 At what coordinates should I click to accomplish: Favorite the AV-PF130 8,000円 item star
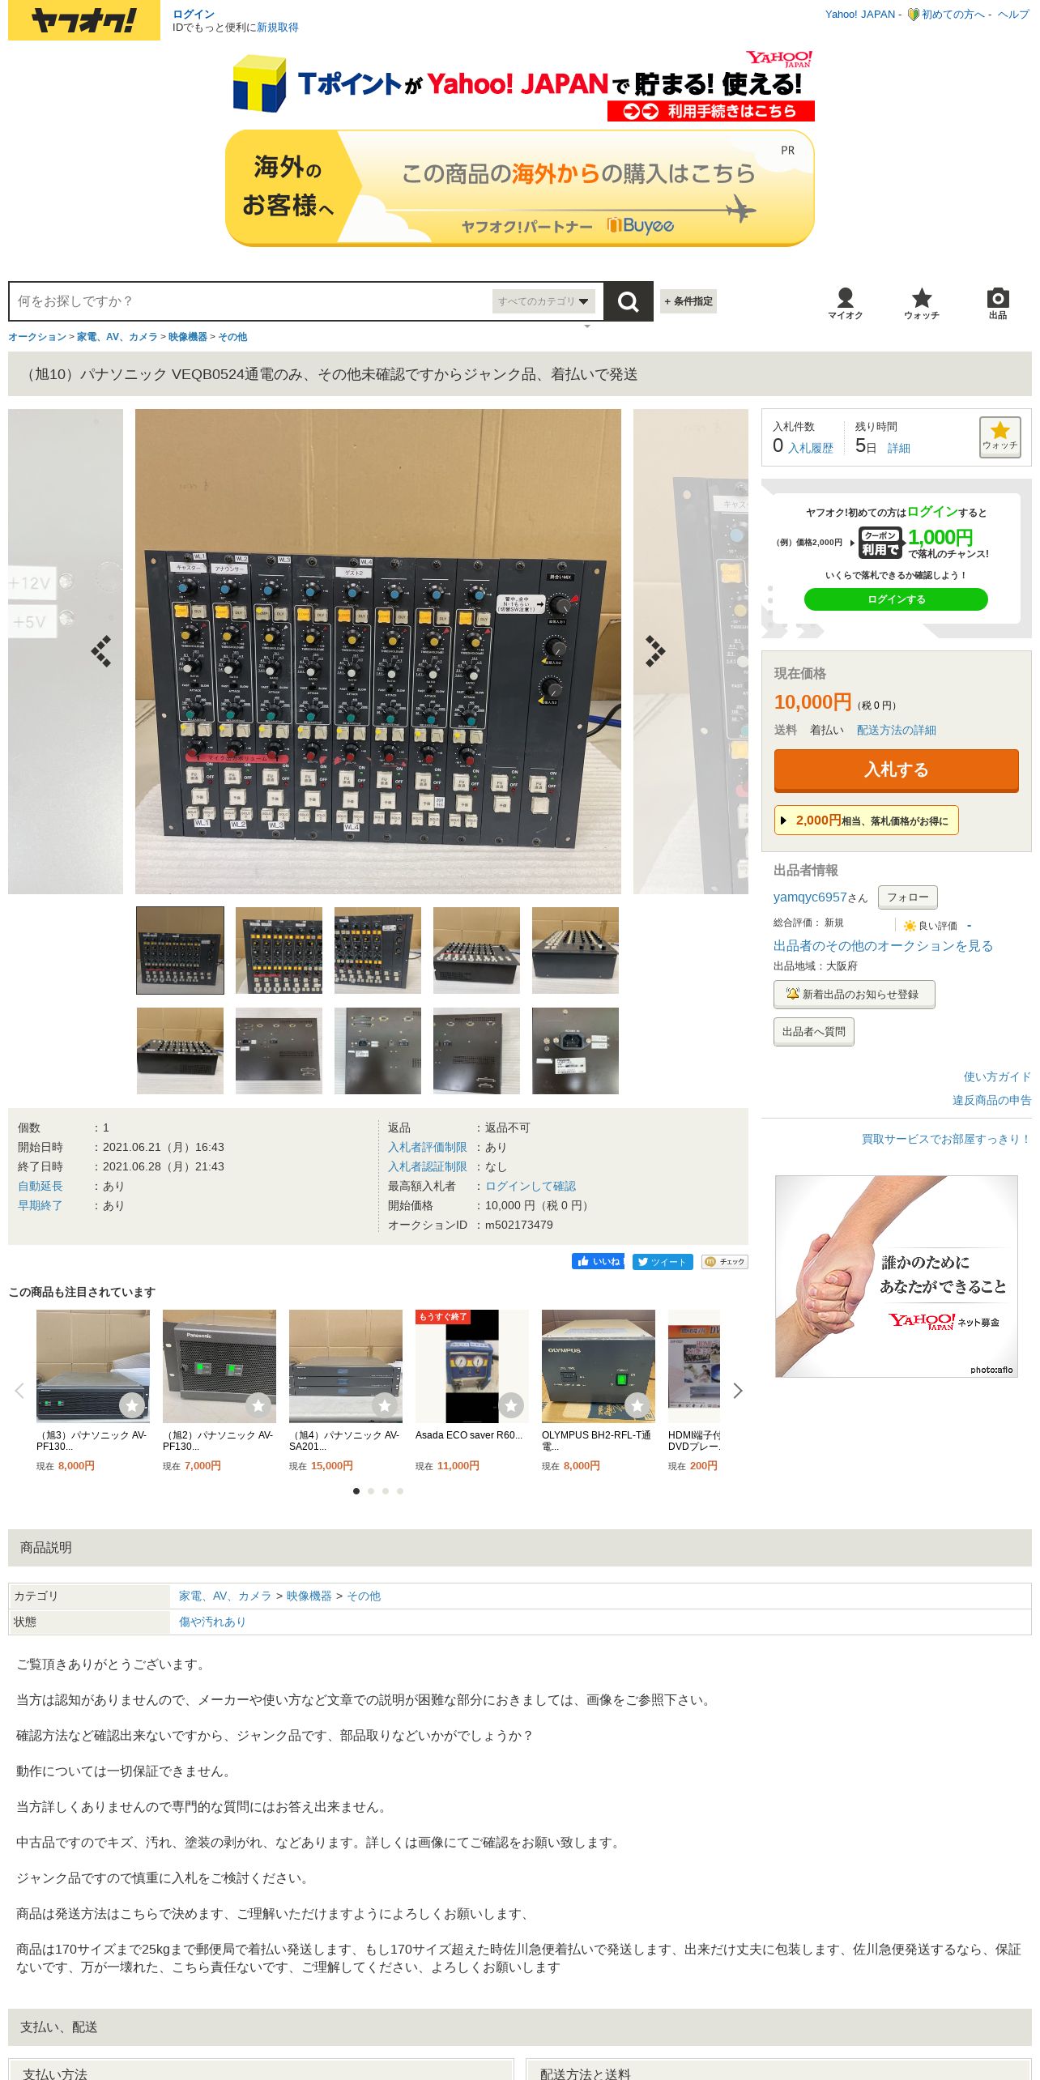132,1405
